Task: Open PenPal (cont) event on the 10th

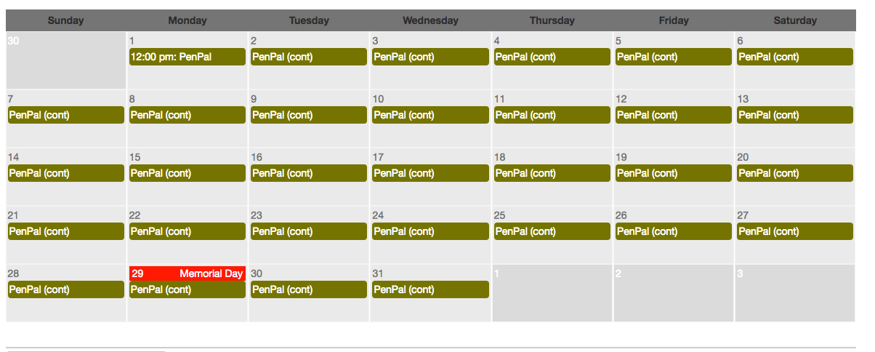Action: click(430, 115)
